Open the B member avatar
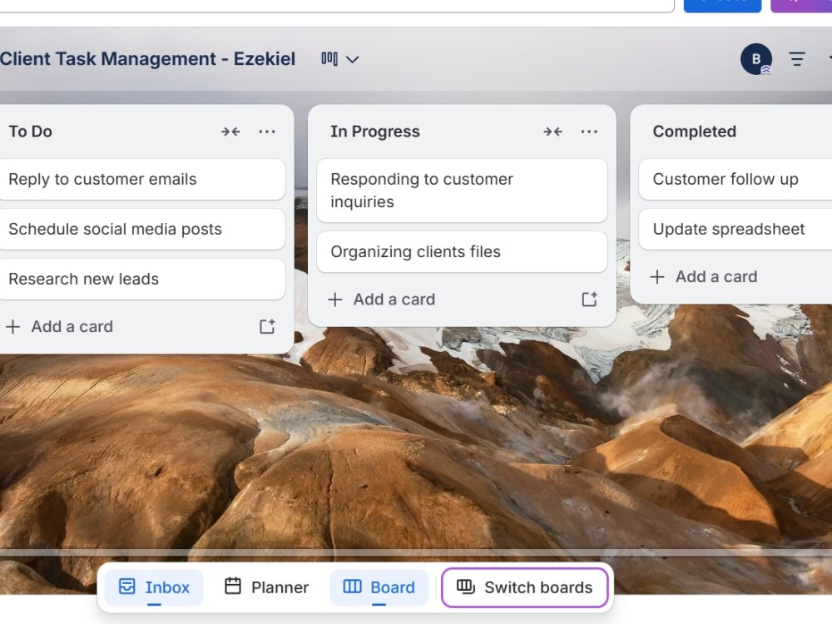Viewport: 832px width, 624px height. [x=756, y=59]
